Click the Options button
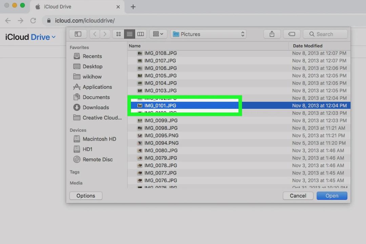 click(86, 196)
